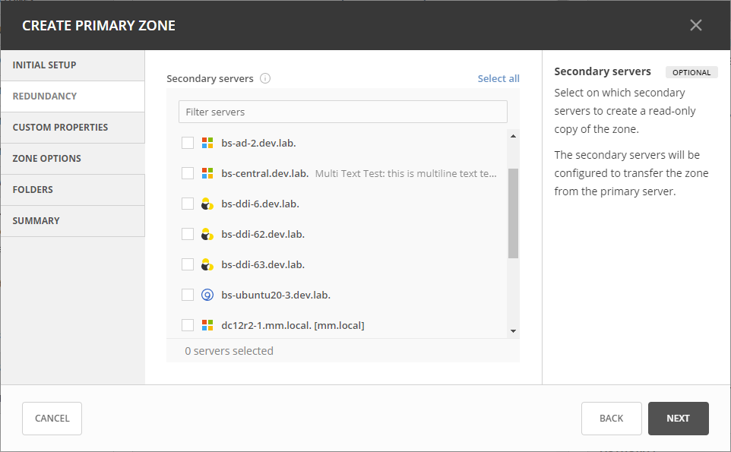
Task: Click the server icon beside bs-ddi-6.dev.lab.
Action: 207,204
